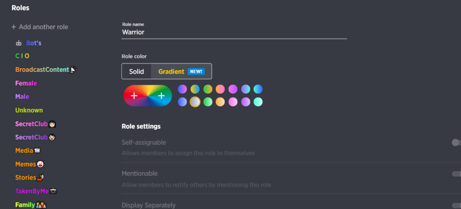
Task: Pick the light mint swatch at the end of the bottom row
Action: coord(258,102)
